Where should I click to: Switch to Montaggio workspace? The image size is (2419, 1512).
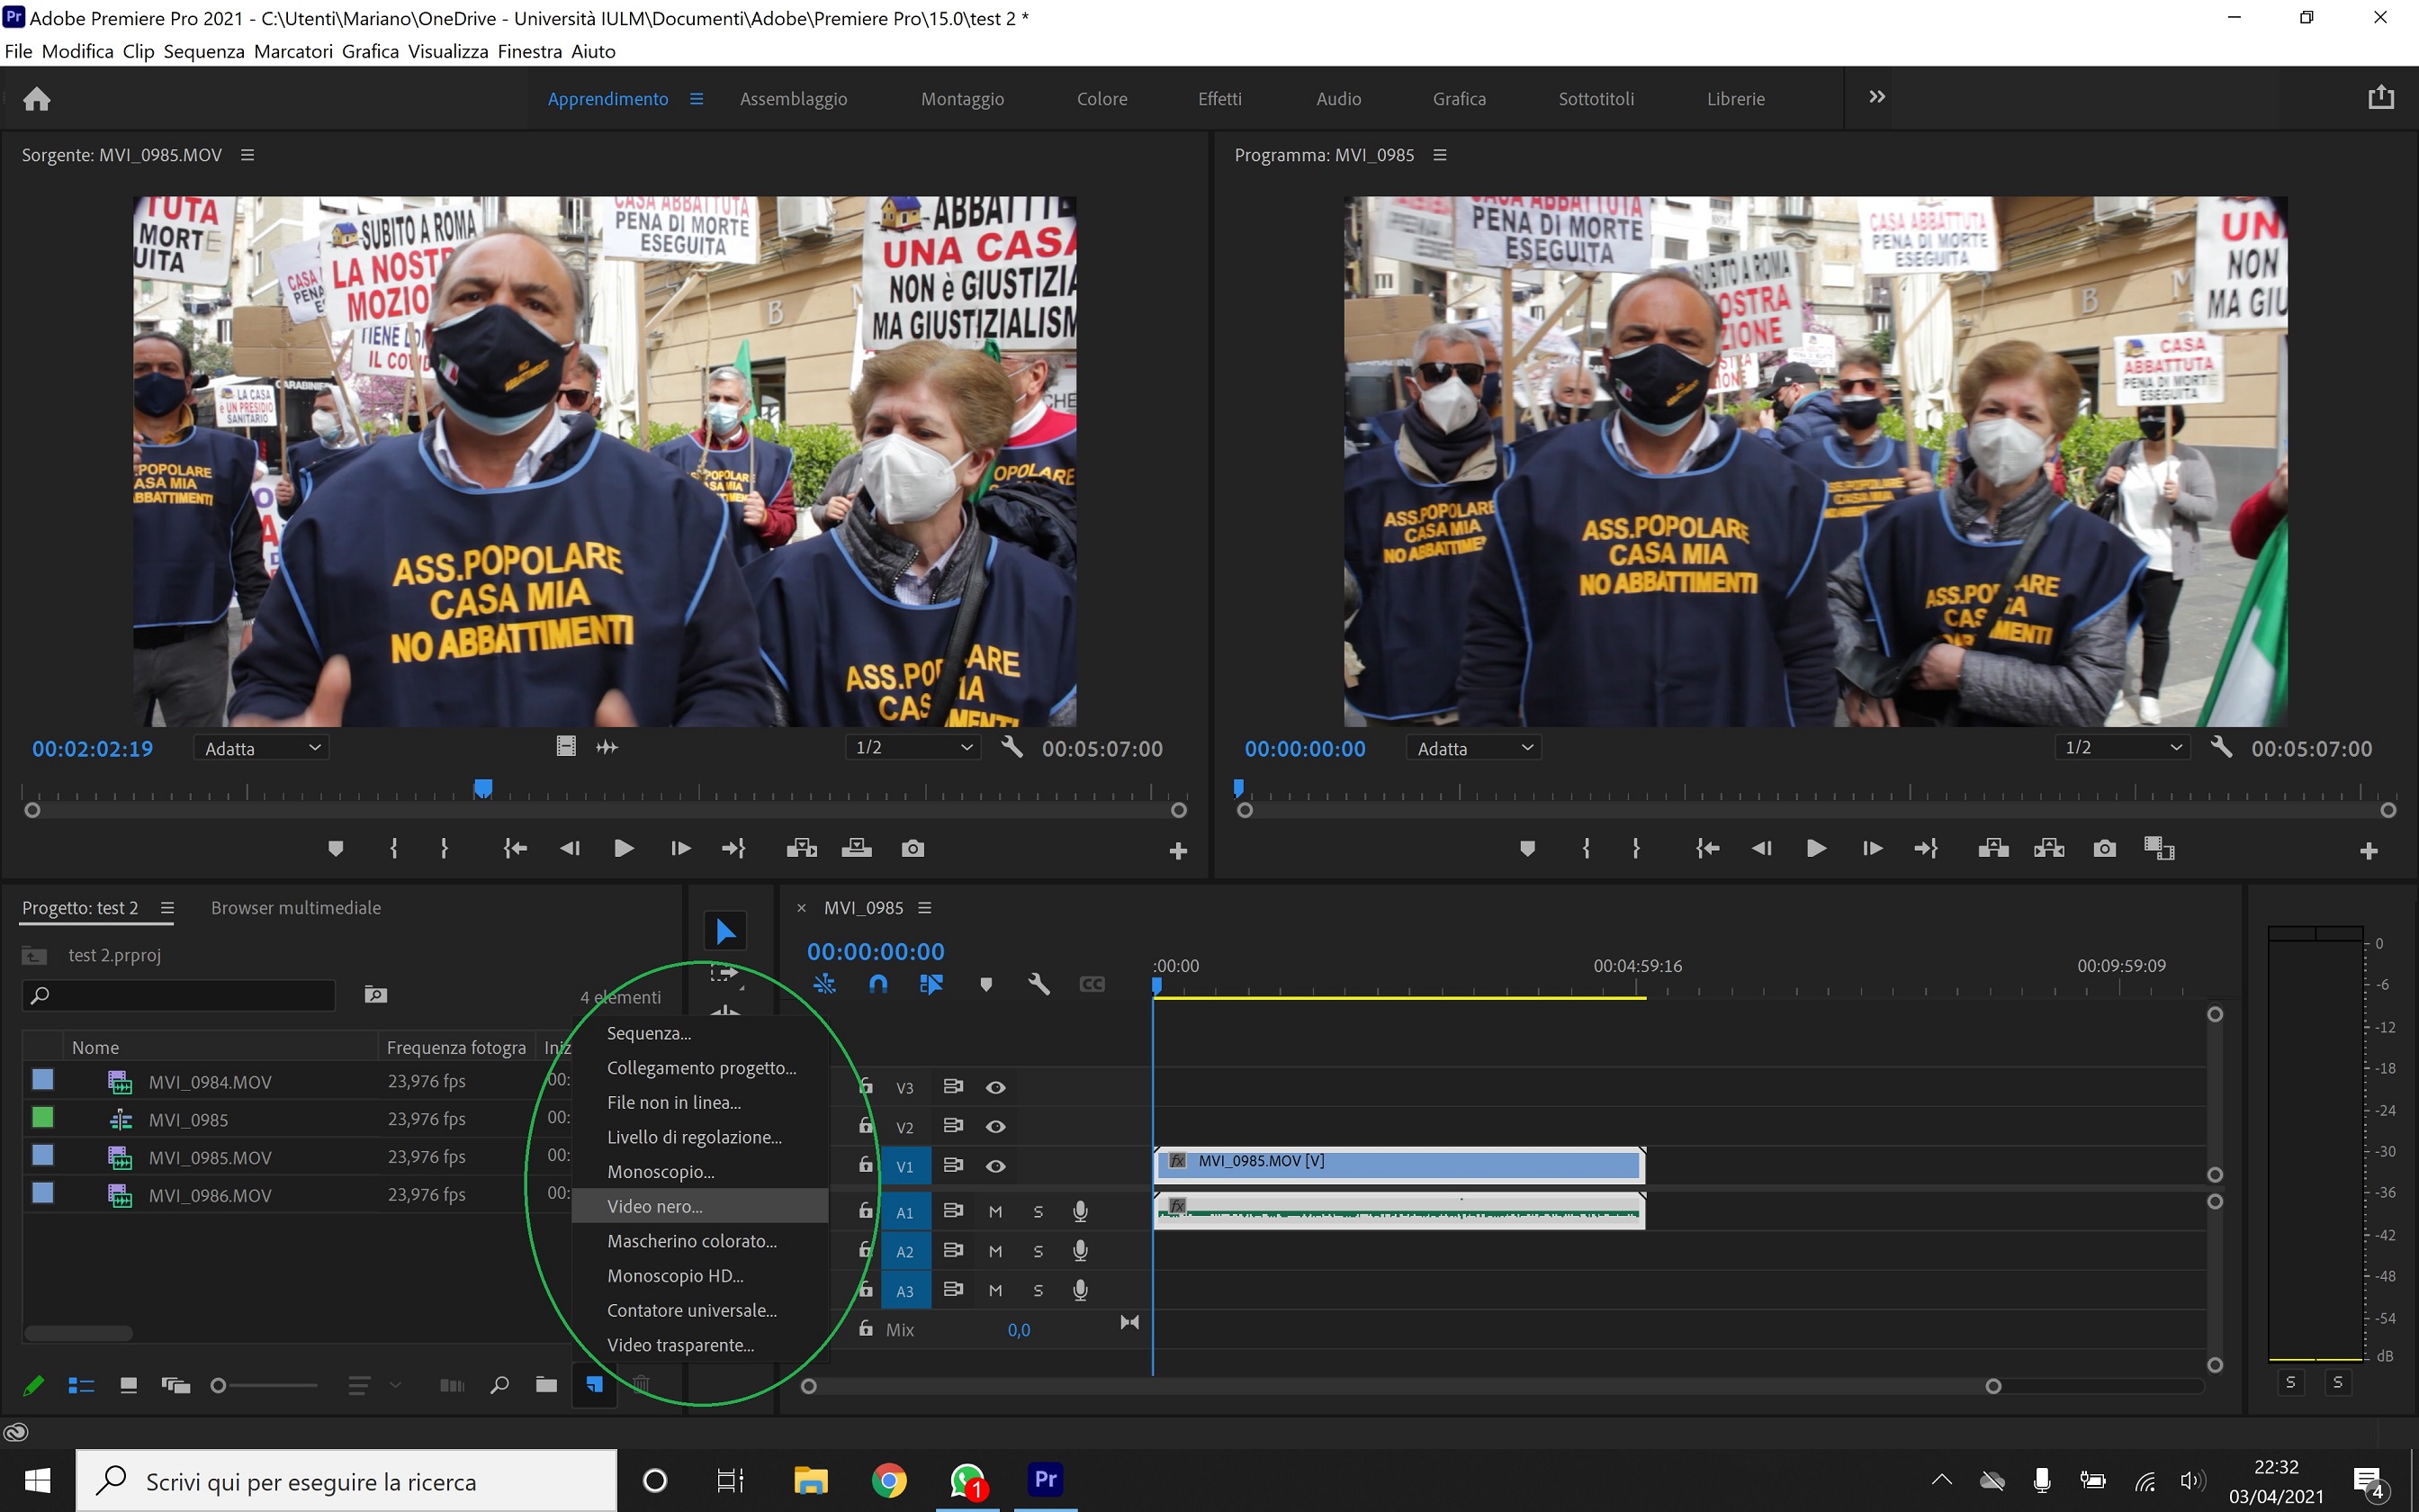click(963, 99)
